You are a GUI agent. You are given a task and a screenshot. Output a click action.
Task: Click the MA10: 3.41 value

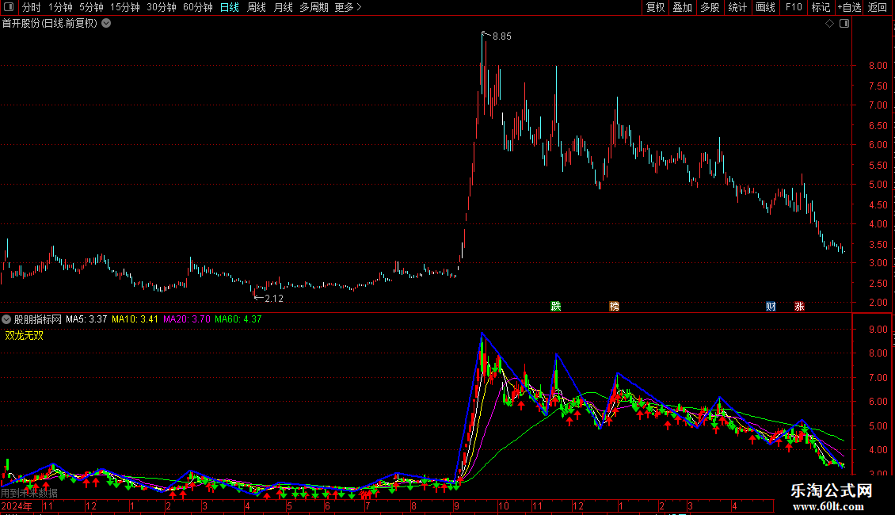coord(135,319)
